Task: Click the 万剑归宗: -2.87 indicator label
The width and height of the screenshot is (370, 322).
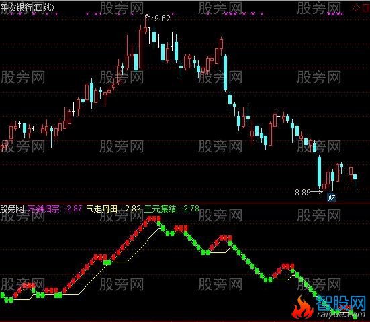Action: point(54,209)
